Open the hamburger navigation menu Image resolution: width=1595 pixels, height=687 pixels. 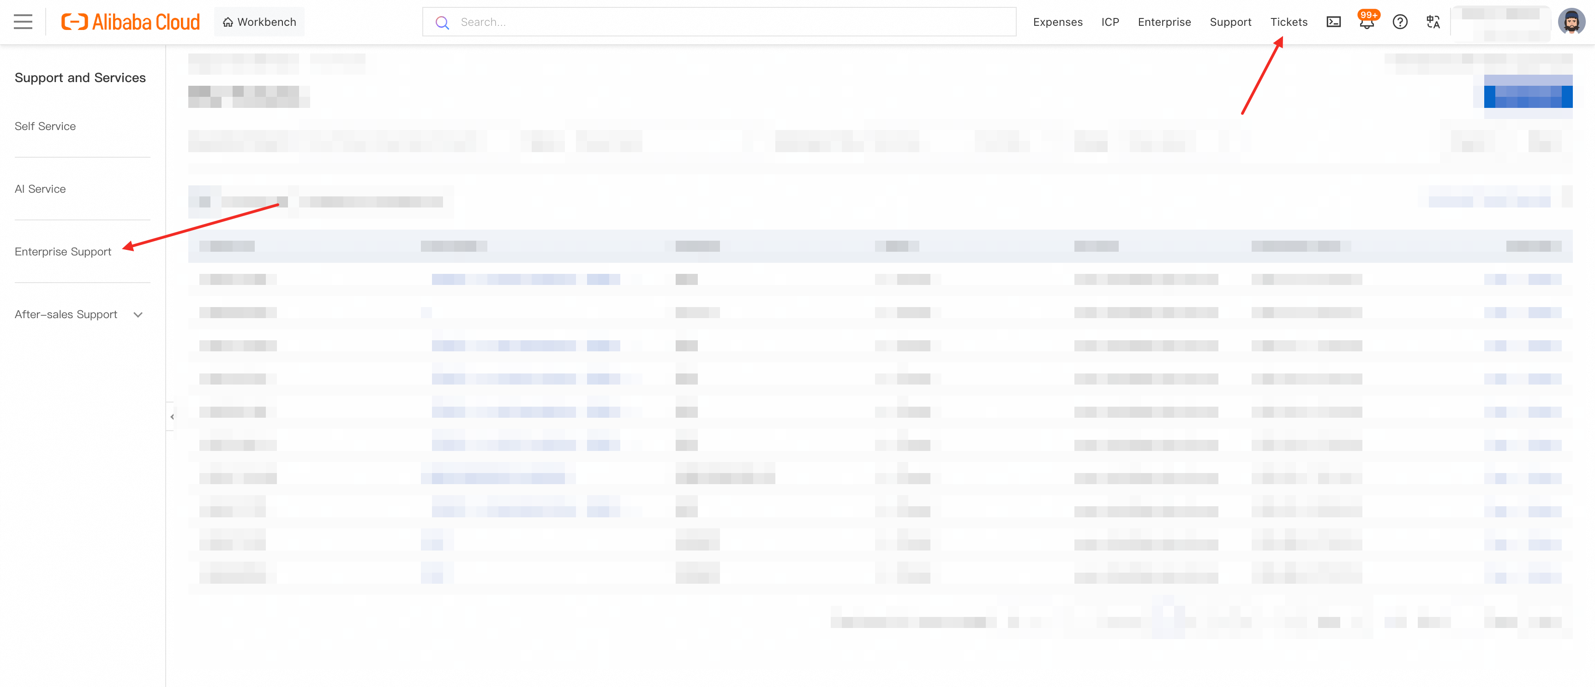pyautogui.click(x=23, y=22)
